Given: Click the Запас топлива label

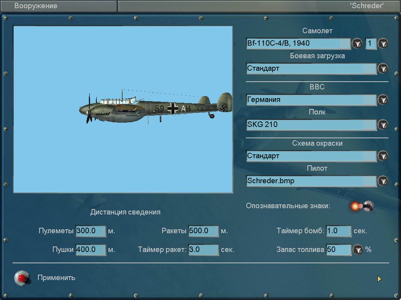Looking at the screenshot, I should [x=300, y=250].
